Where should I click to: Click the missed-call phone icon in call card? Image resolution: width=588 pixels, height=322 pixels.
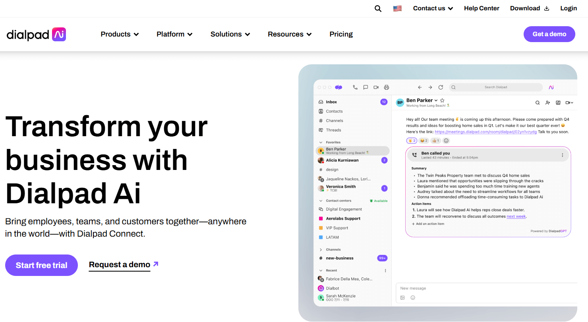click(415, 155)
